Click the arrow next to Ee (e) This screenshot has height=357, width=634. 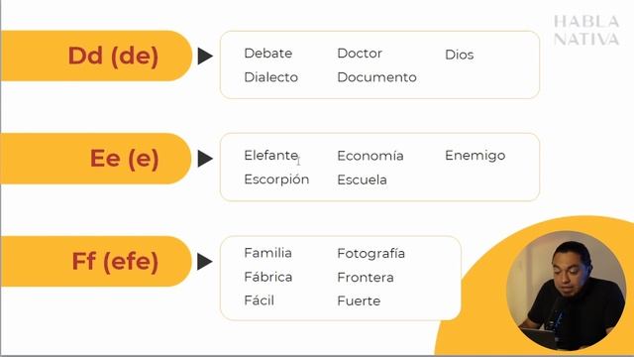[205, 159]
